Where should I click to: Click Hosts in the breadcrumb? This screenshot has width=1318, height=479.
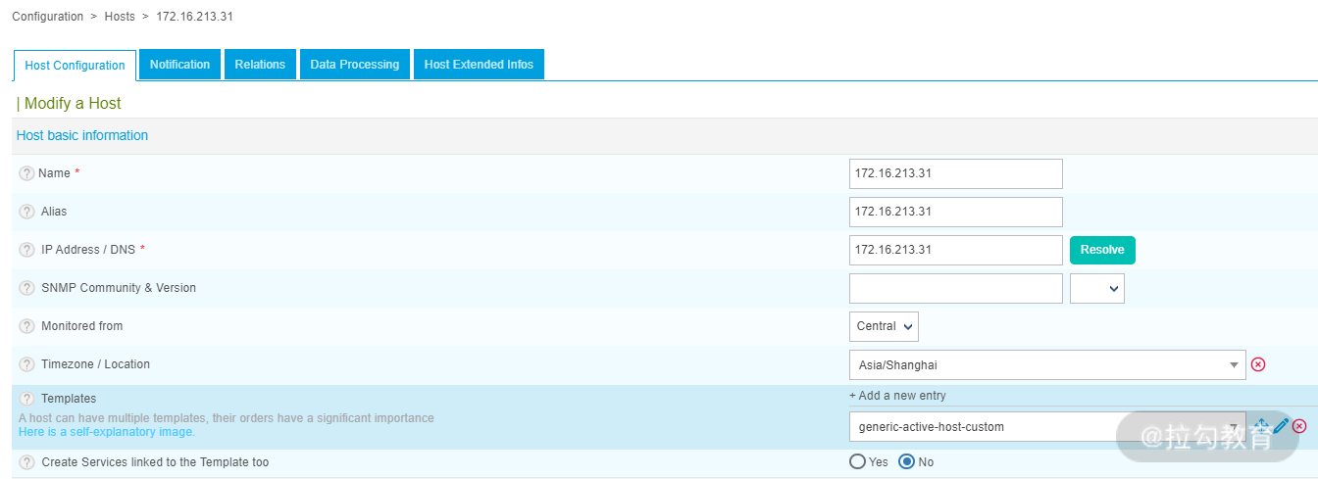120,17
